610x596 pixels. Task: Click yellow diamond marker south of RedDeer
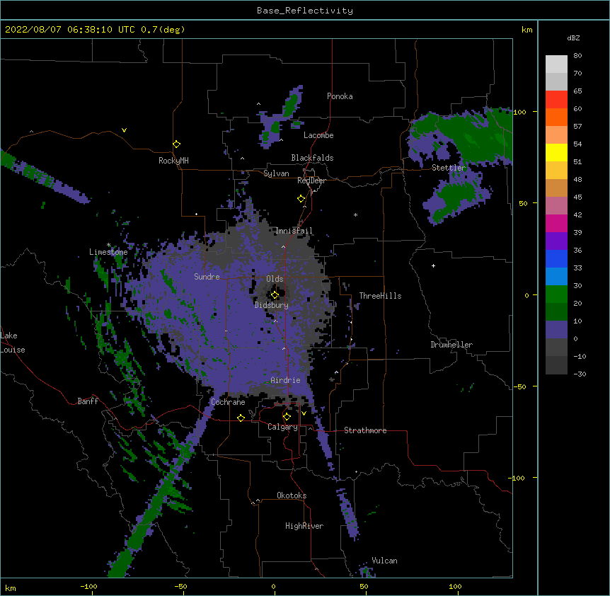pos(301,199)
